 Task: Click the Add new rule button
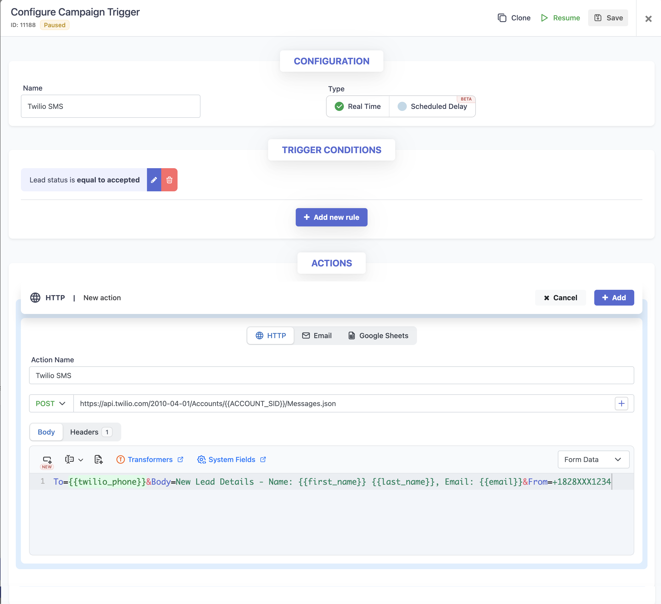(331, 217)
